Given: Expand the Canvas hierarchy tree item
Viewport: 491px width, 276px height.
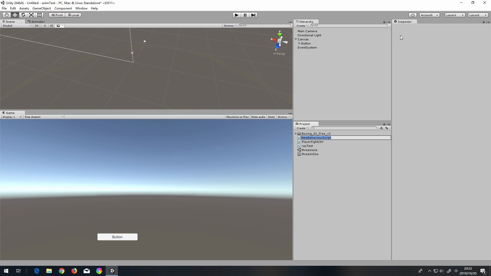Looking at the screenshot, I should coord(296,39).
